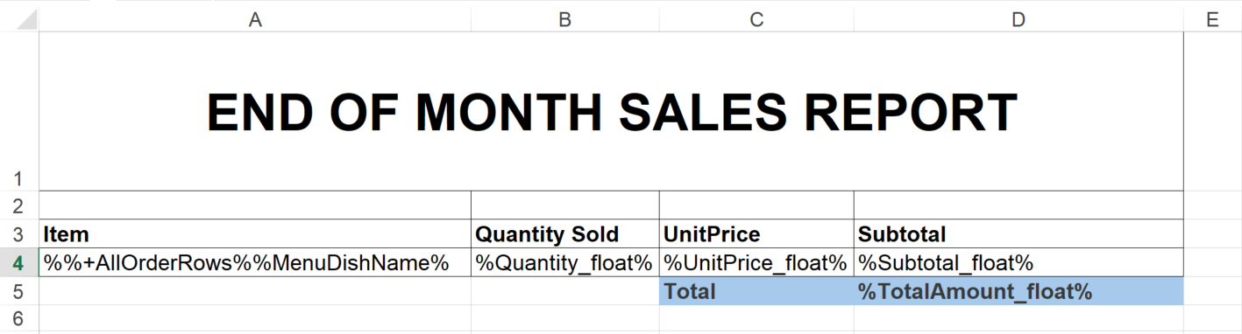Select the Item header cell
This screenshot has width=1242, height=334.
point(255,233)
